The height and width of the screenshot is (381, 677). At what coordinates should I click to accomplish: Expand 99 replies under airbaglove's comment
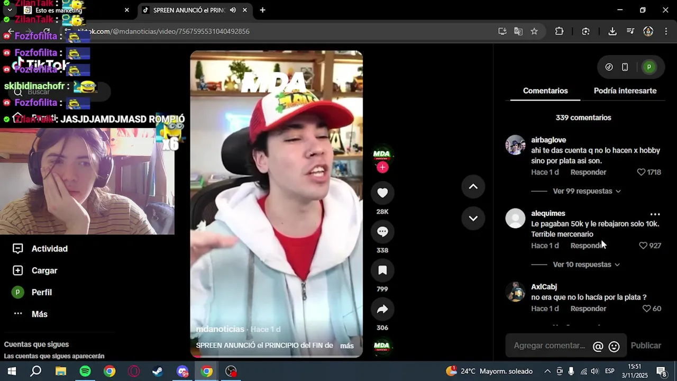pyautogui.click(x=587, y=191)
